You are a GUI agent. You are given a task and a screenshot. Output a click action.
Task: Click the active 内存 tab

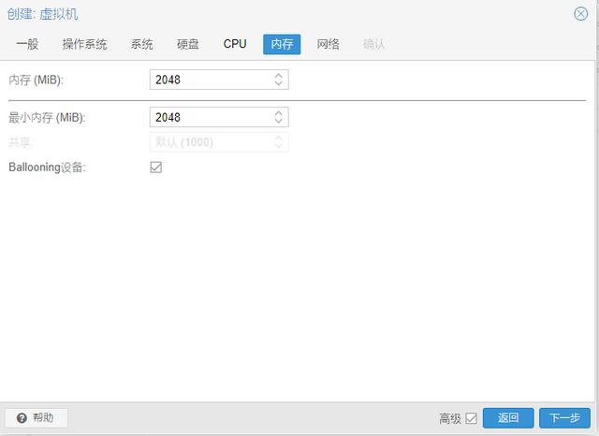(282, 44)
